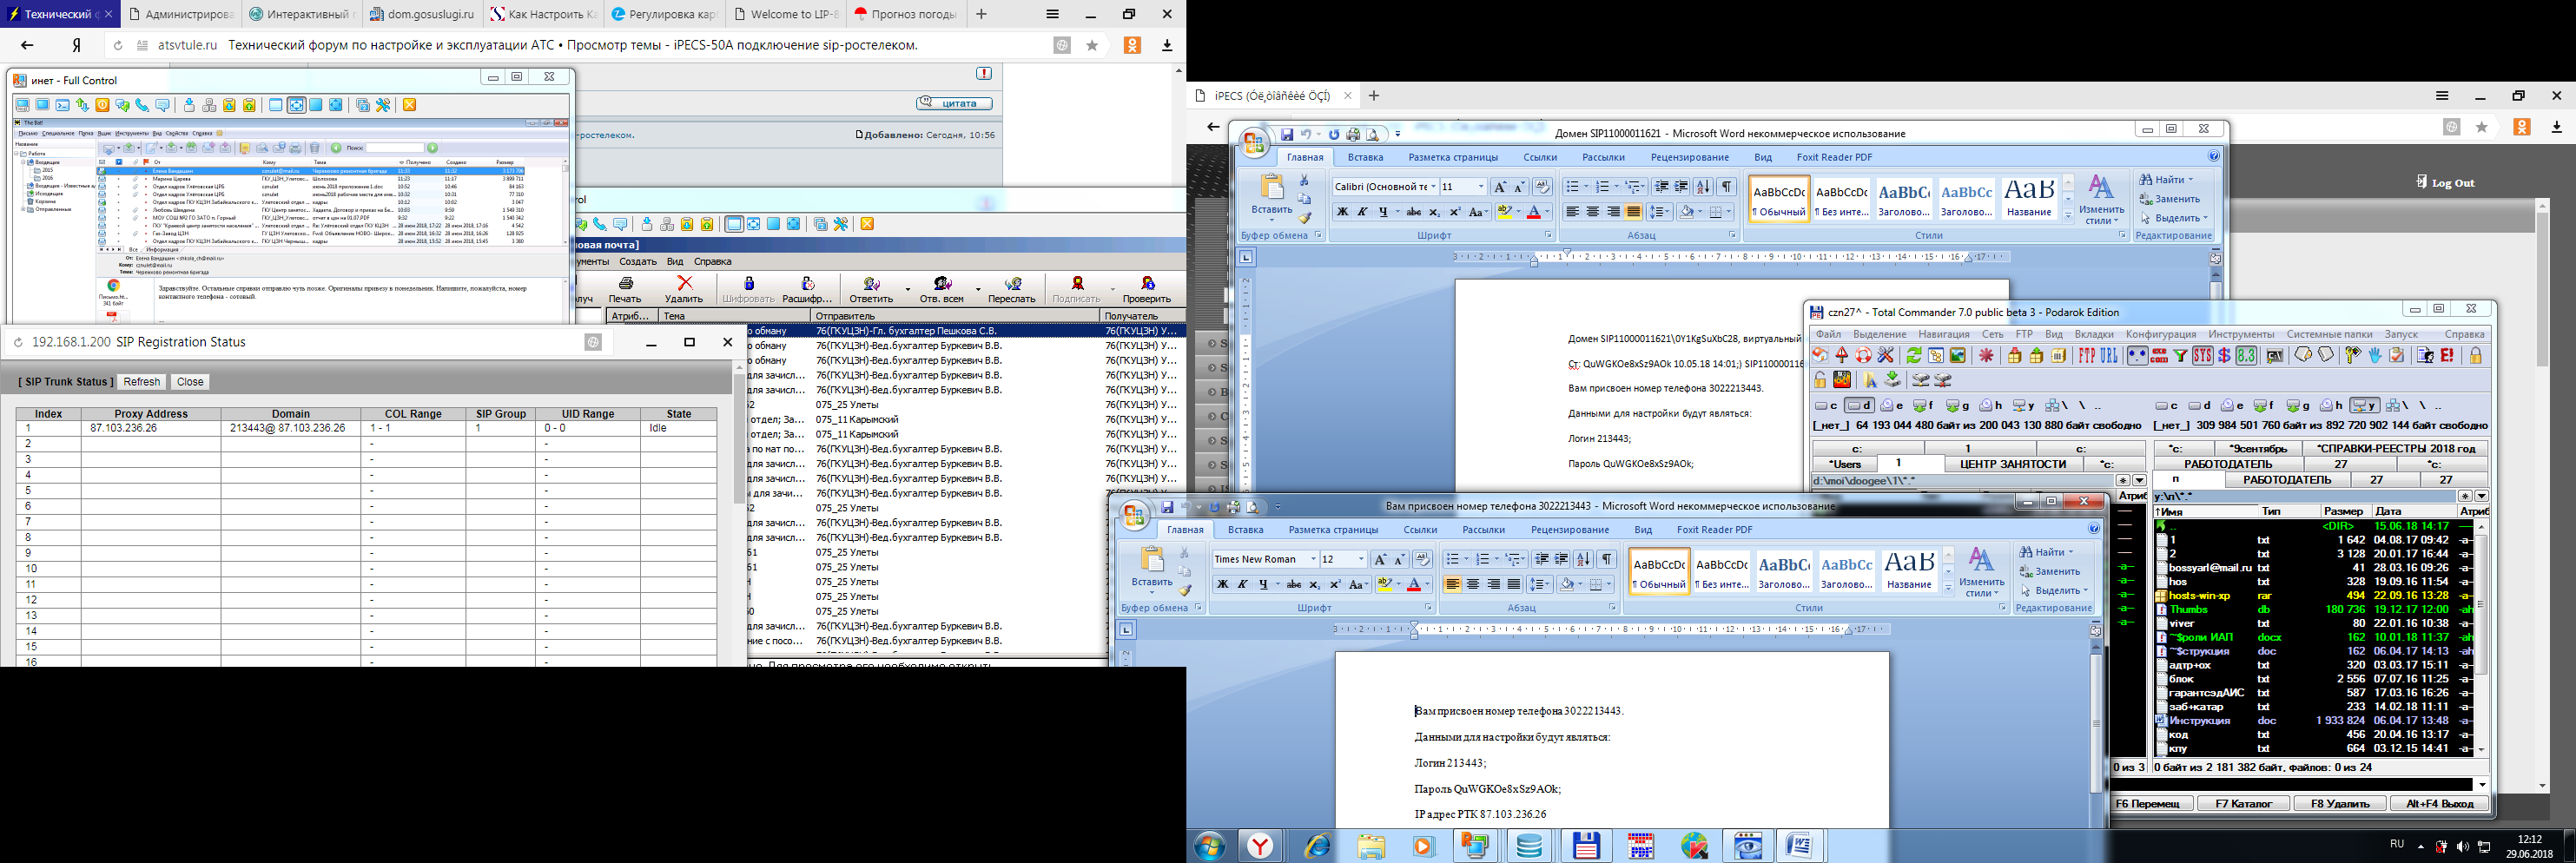The height and width of the screenshot is (863, 2576).
Task: Expand directory history arrow beside d:\moi\doogee path
Action: 2139,481
